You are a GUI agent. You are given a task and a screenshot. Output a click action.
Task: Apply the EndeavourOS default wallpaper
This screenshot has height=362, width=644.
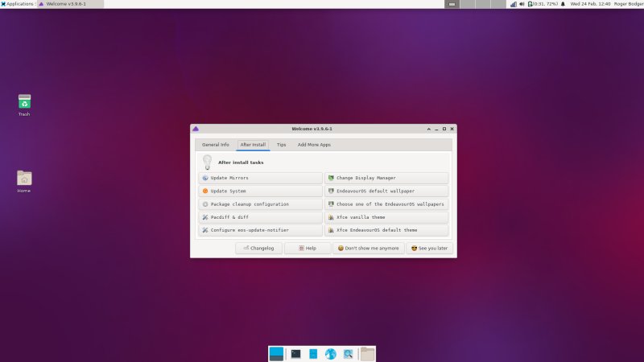coord(386,191)
